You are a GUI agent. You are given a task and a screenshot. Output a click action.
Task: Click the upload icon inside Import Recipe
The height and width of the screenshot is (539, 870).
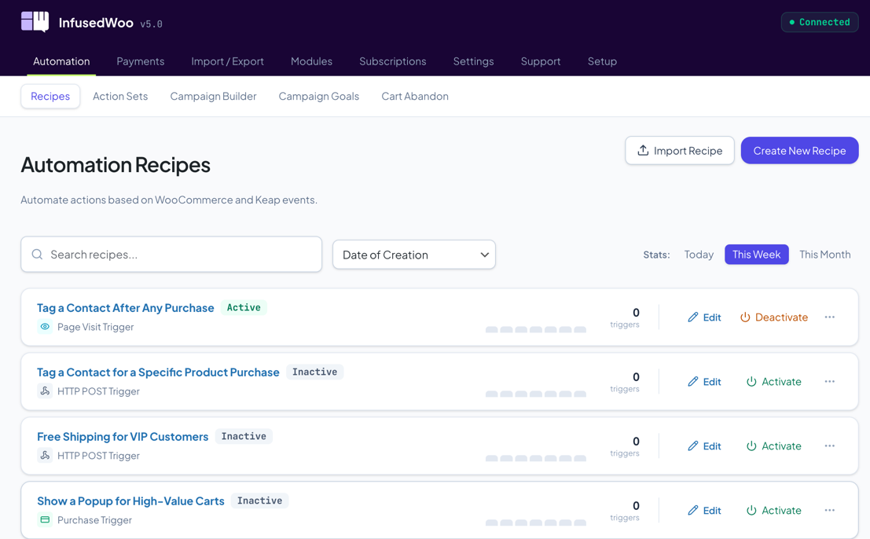pos(644,150)
